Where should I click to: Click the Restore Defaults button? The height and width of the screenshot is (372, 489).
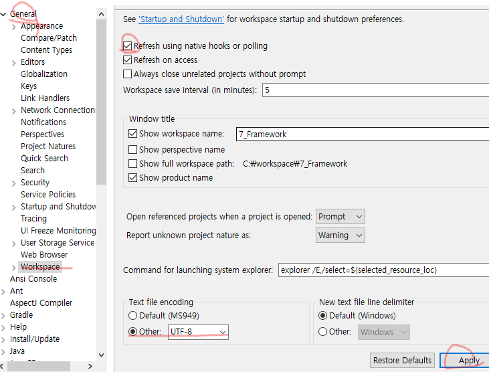[402, 361]
